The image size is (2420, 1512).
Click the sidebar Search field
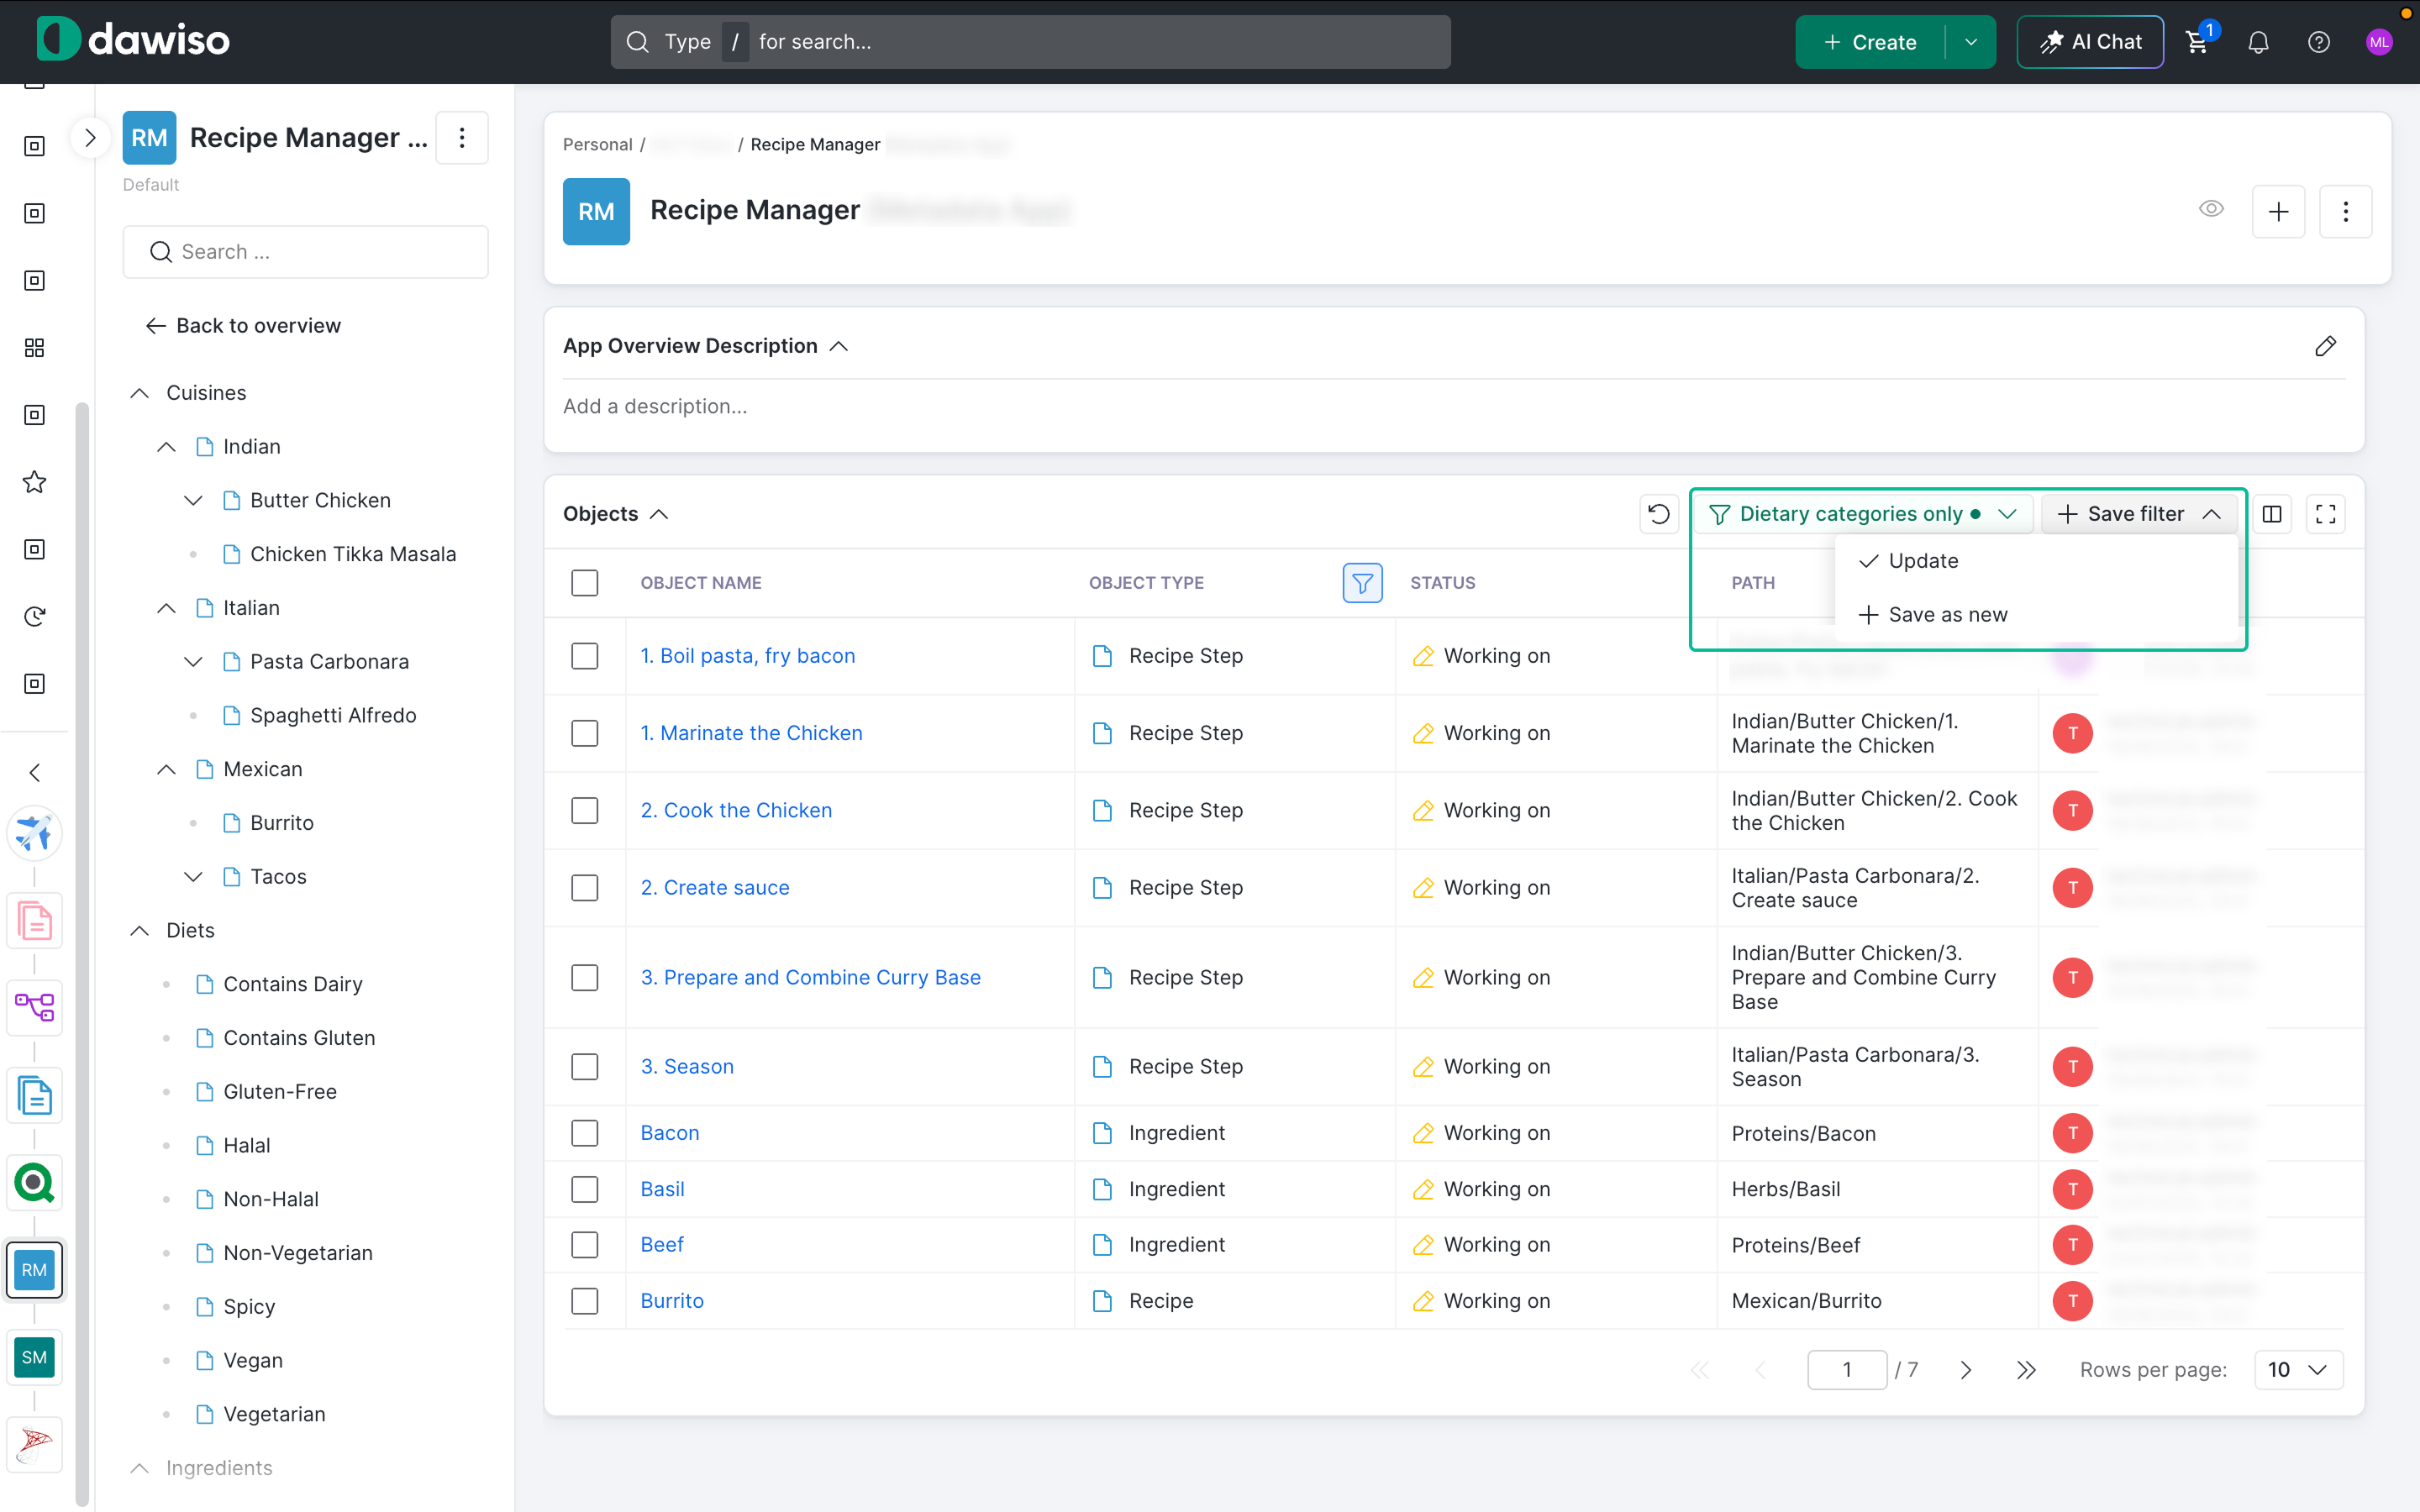coord(306,252)
